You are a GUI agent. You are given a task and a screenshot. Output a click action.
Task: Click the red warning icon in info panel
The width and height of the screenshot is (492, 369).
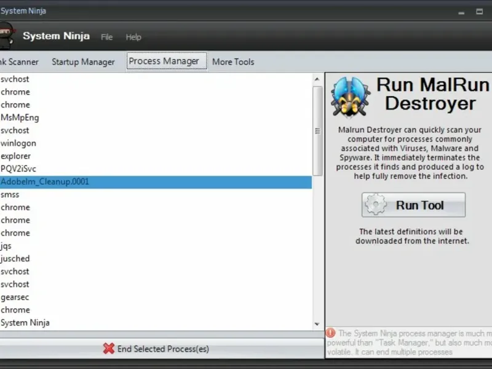click(x=330, y=333)
